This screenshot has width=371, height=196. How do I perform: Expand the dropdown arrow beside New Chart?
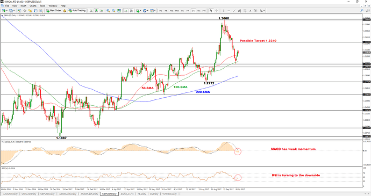[x=7, y=11]
